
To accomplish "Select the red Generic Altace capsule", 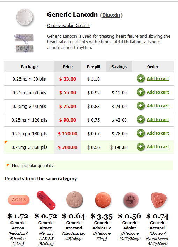I will (x=46, y=200).
